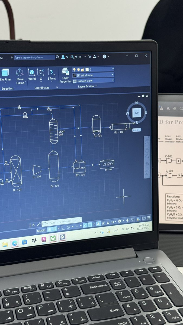The image size is (183, 325).
Task: Select the Orbit tool in navigation bar
Action: tap(147, 164)
